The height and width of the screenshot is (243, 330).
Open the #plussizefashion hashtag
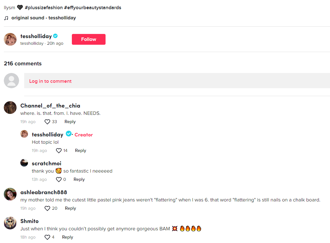[x=44, y=8]
